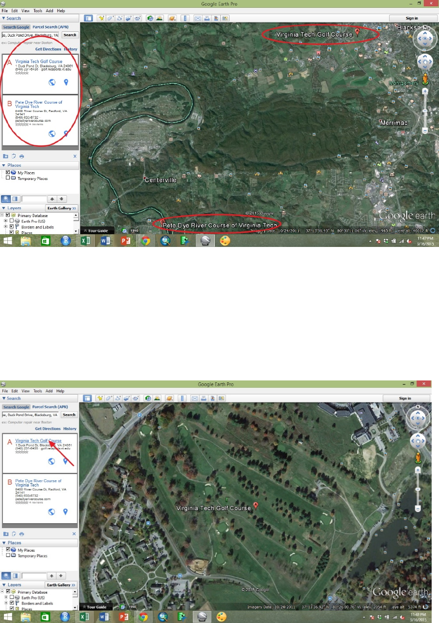Add Placemark pushpin icon in bottom window toolbar
Image resolution: width=439 pixels, height=623 pixels.
pos(100,398)
